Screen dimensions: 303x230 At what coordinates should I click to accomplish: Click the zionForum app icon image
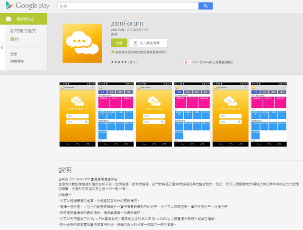pos(82,43)
